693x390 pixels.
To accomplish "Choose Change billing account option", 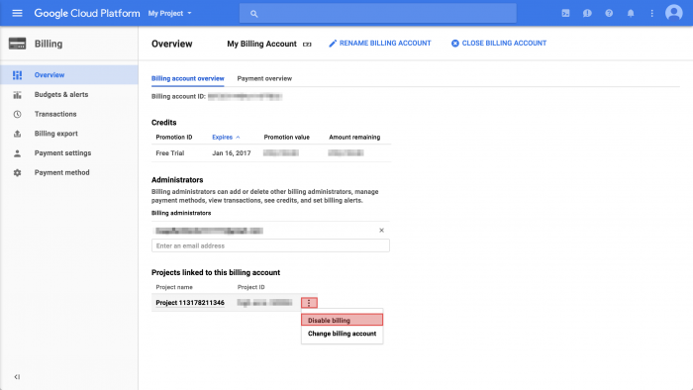I will pos(343,334).
